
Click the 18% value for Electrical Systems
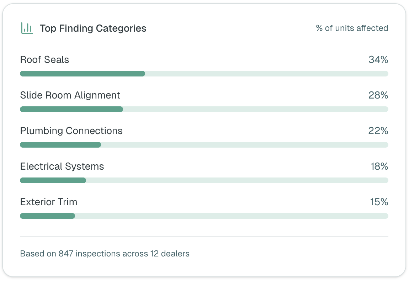tap(379, 166)
